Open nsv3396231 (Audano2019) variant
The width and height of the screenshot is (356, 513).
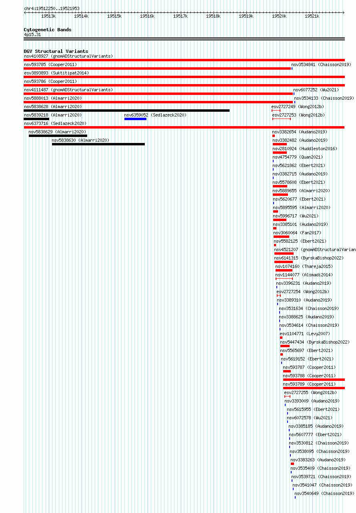coord(304,283)
